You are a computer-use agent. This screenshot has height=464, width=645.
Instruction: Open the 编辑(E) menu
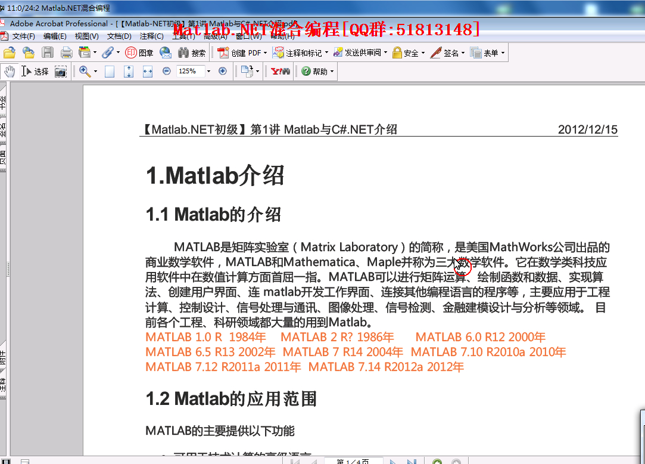[55, 36]
